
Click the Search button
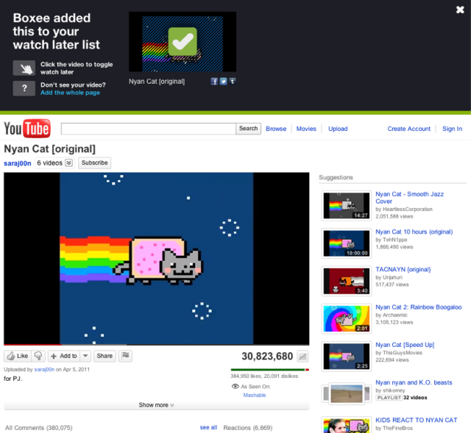pyautogui.click(x=248, y=129)
